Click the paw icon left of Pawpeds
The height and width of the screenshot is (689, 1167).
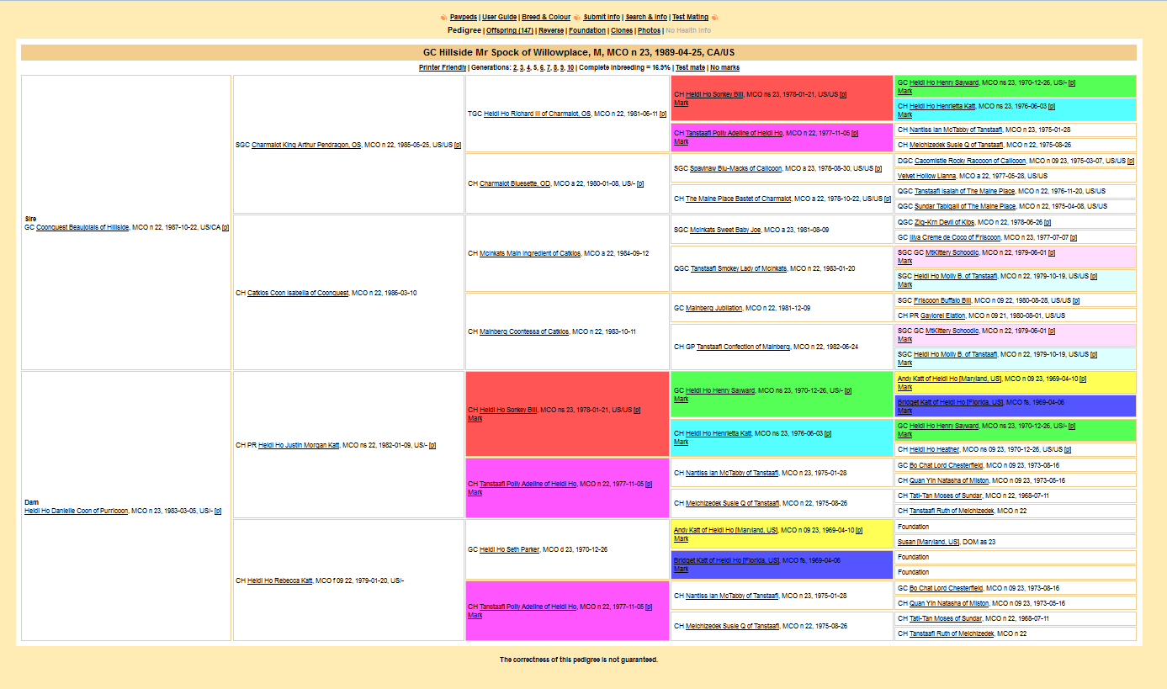click(443, 17)
